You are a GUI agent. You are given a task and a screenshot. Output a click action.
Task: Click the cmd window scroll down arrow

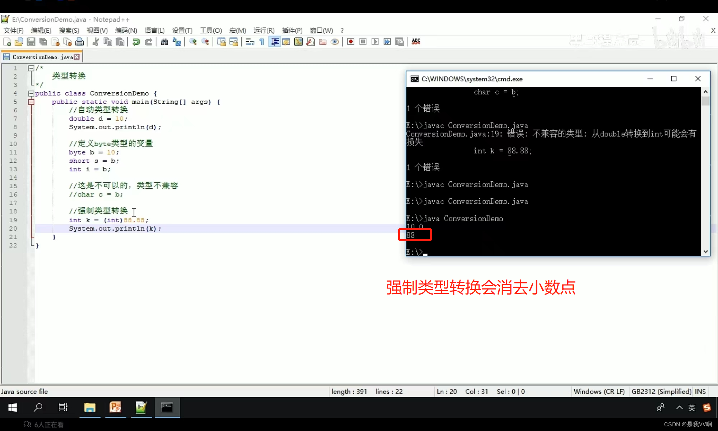coord(705,251)
